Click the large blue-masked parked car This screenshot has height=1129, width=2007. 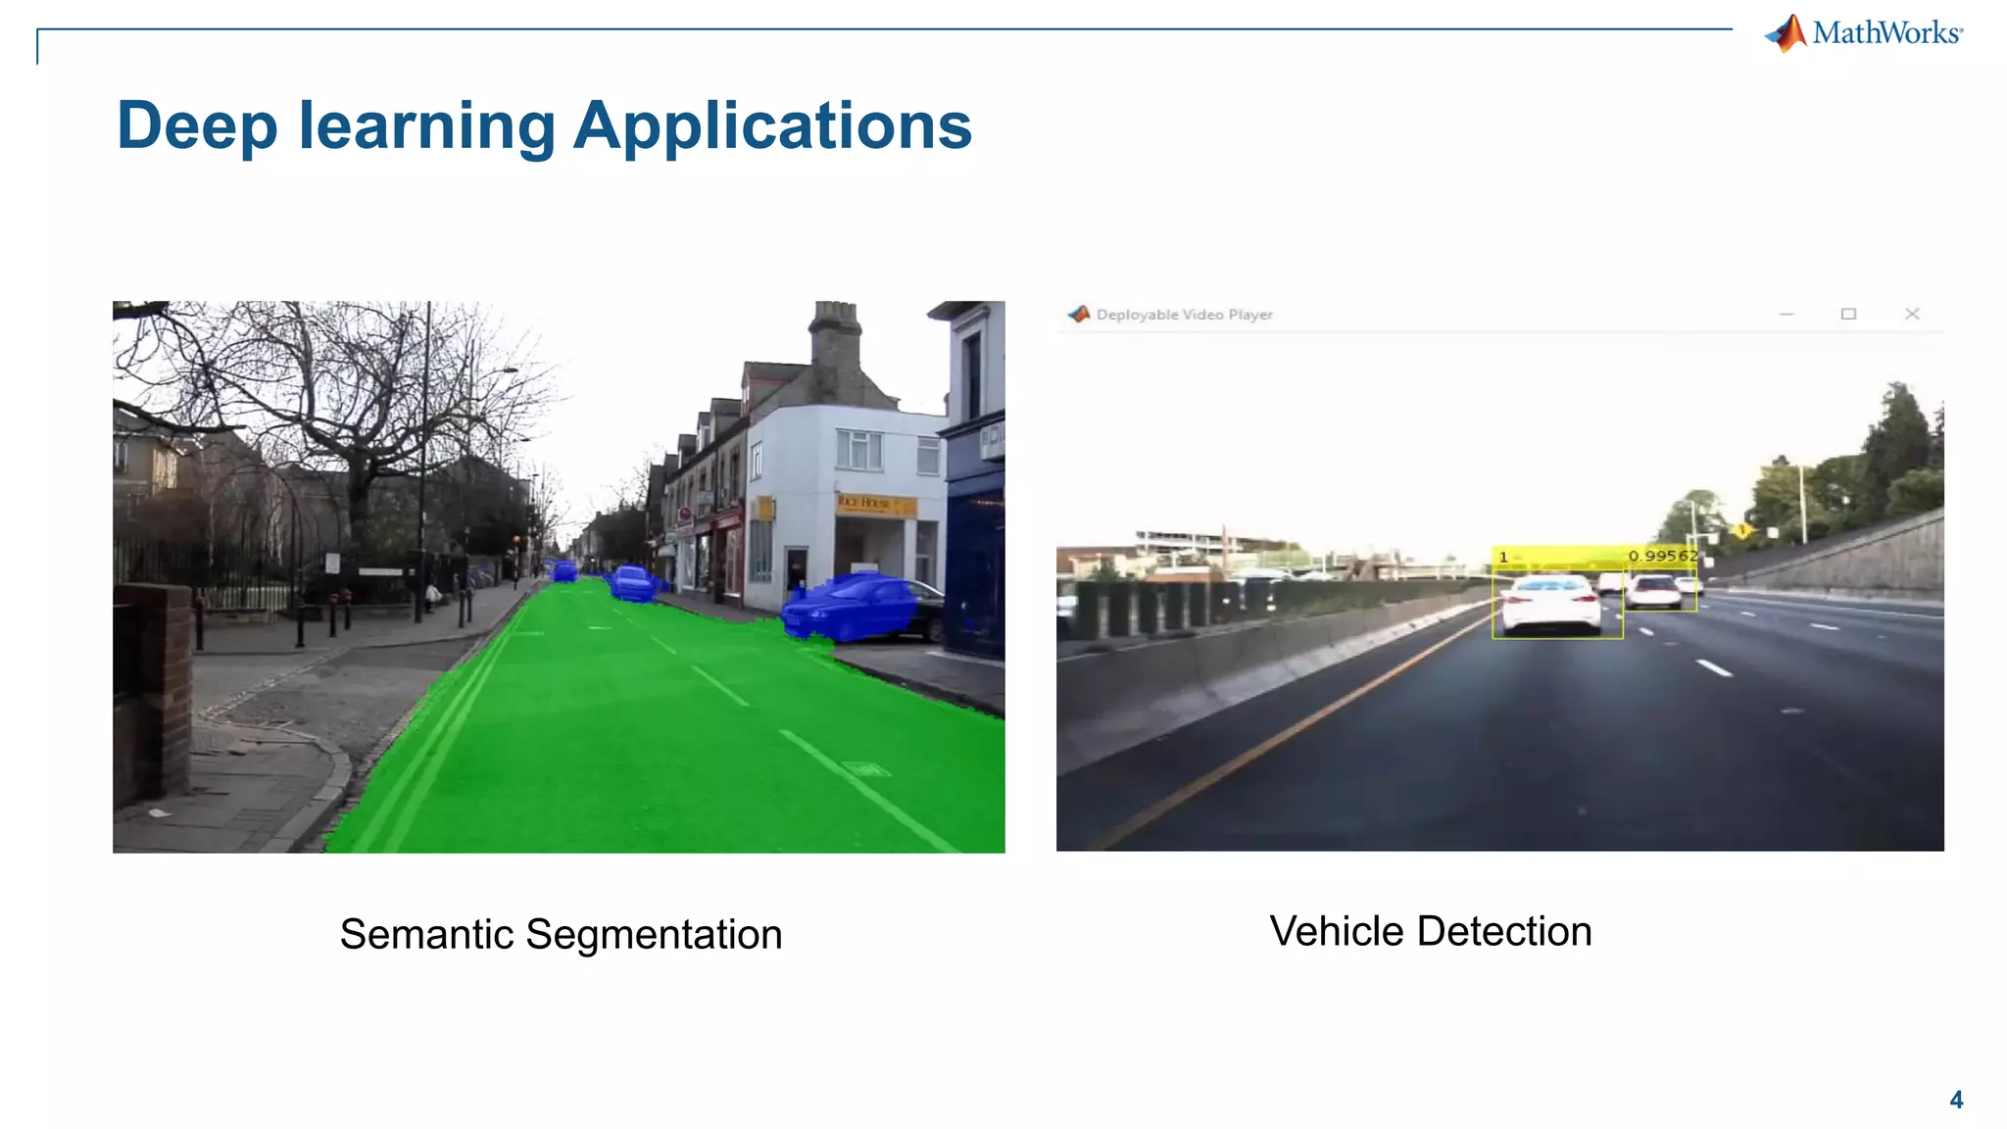pyautogui.click(x=849, y=608)
